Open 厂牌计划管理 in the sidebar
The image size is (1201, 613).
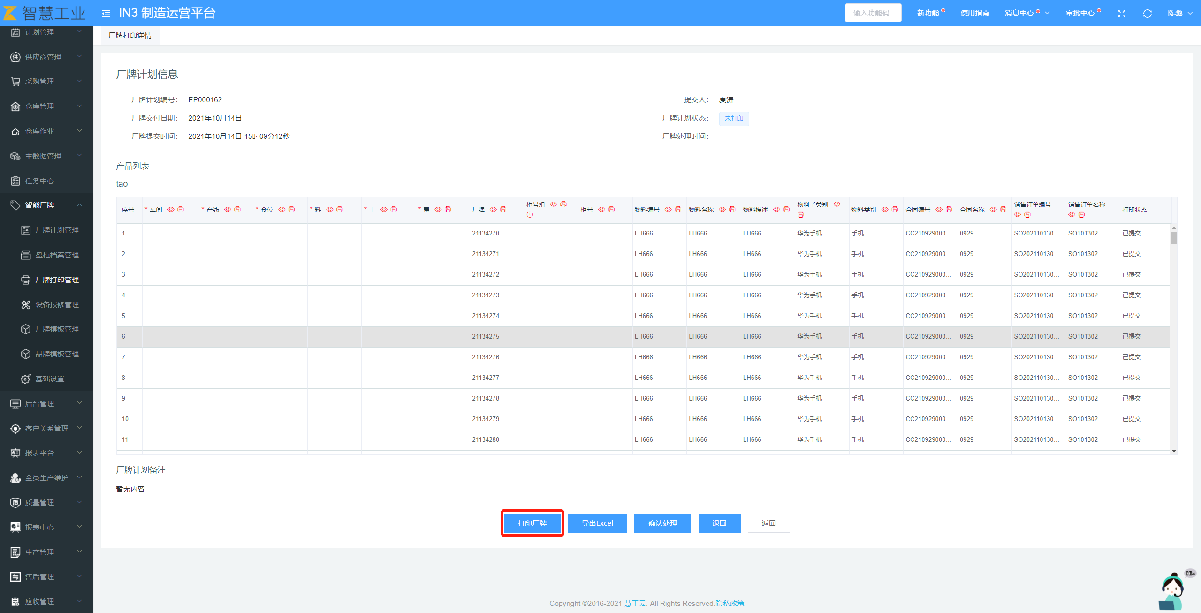click(x=57, y=230)
